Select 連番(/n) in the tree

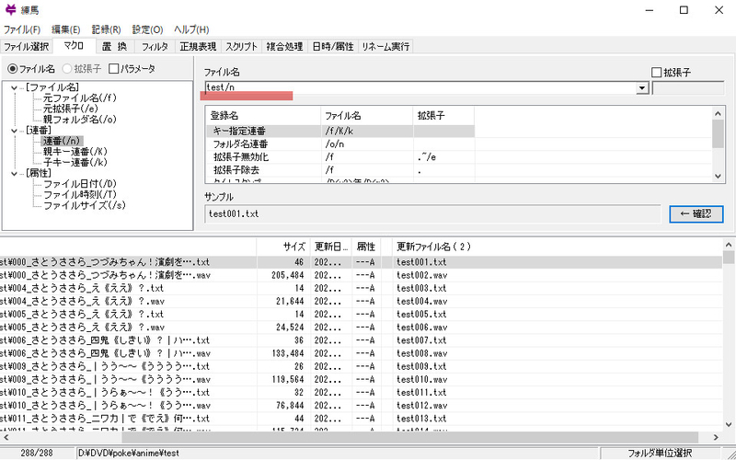[62, 141]
